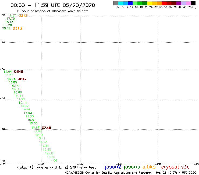Select the pink swatch in the color bar
The width and height of the screenshot is (199, 175).
[x=188, y=3]
